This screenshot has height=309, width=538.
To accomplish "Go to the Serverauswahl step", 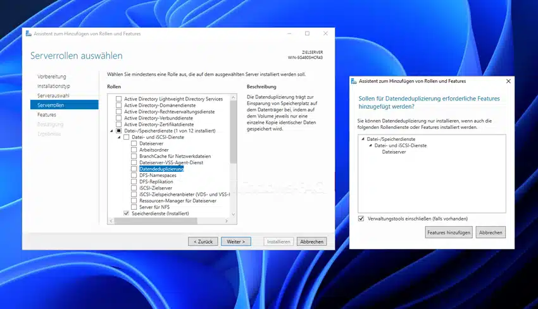I will [53, 95].
